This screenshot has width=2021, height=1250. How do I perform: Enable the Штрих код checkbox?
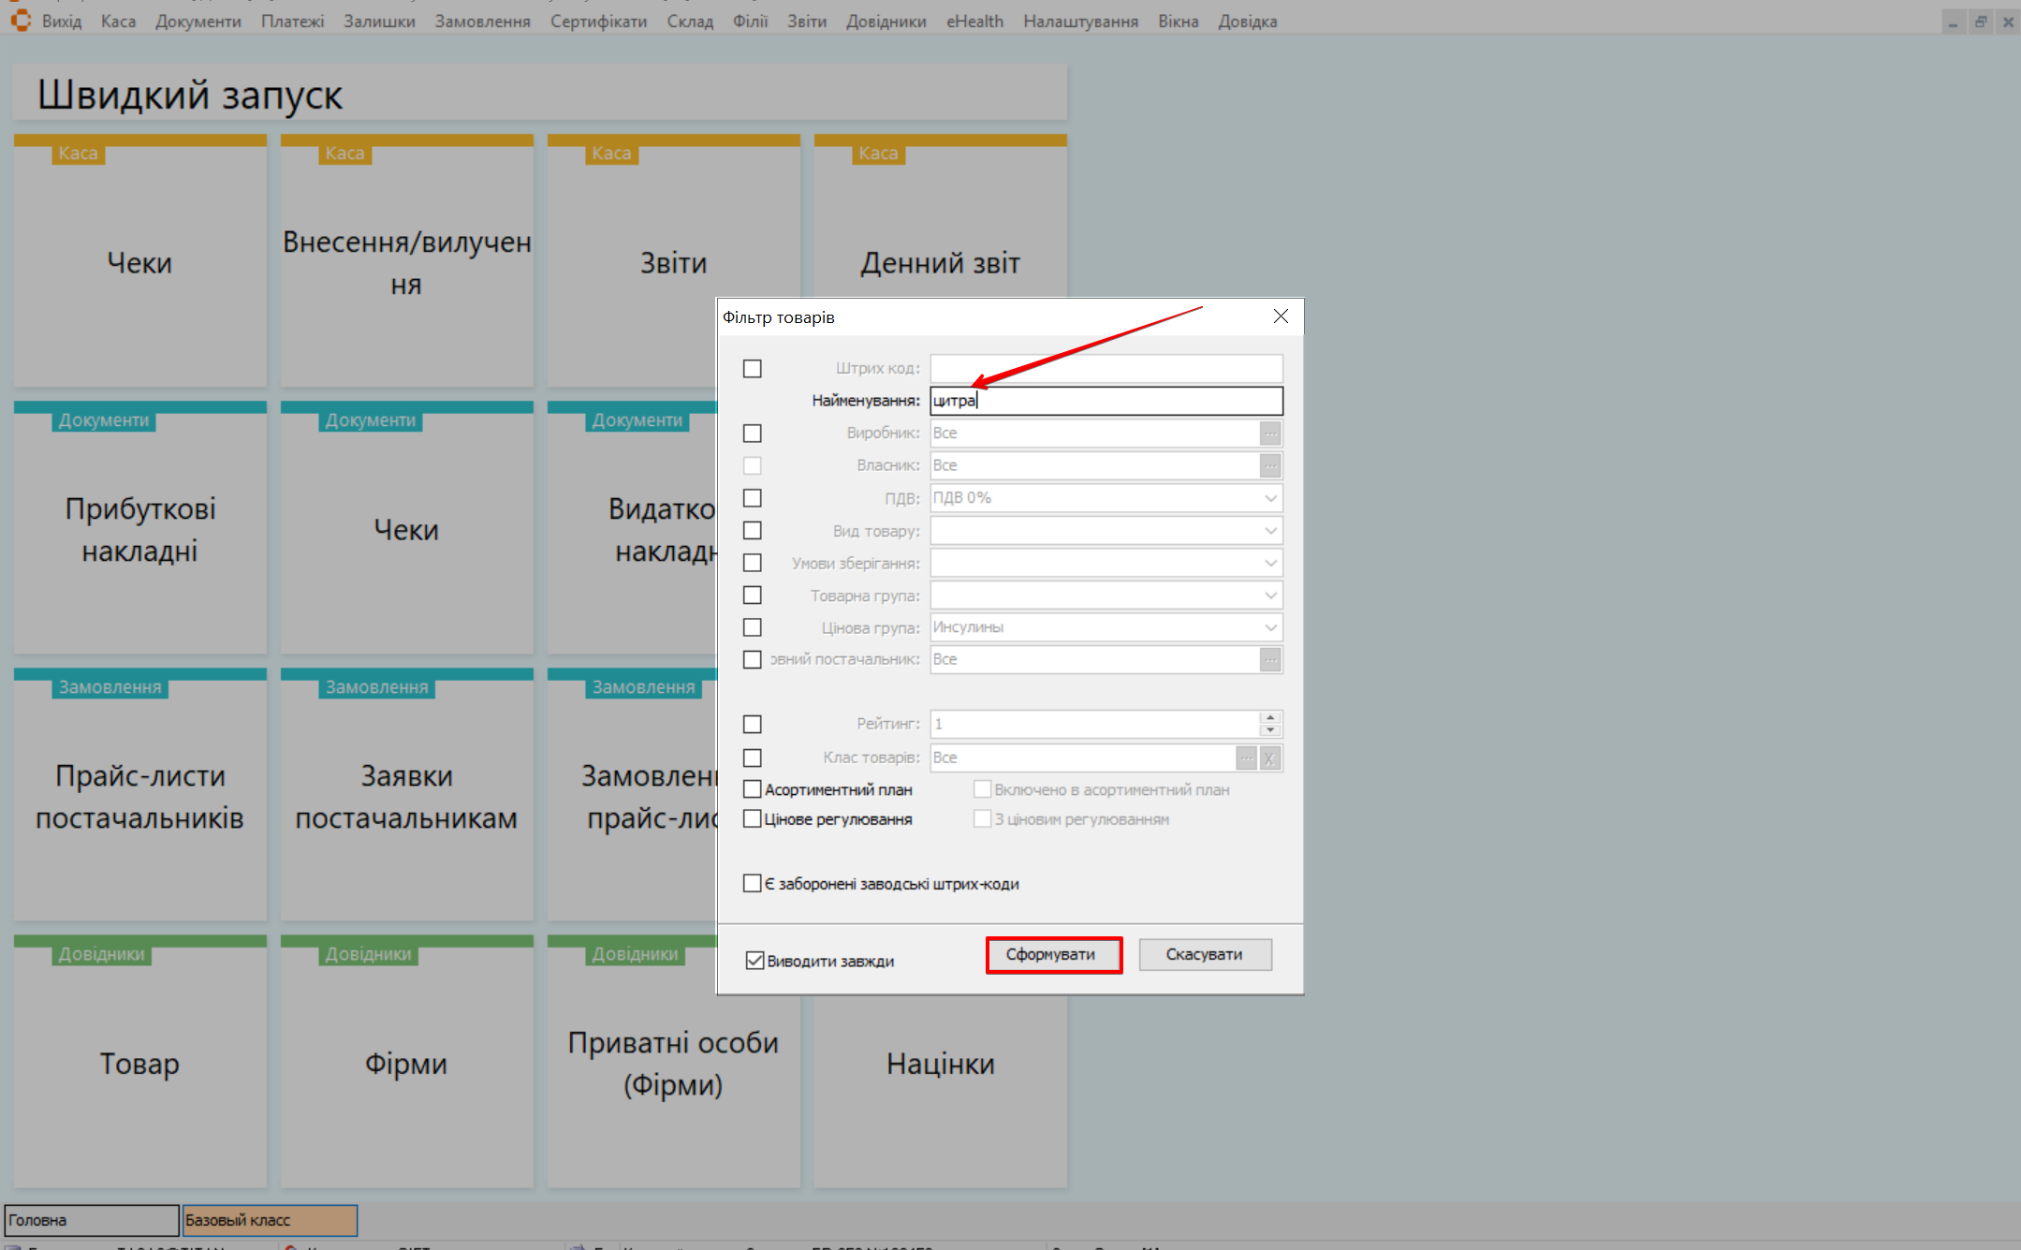click(x=753, y=369)
